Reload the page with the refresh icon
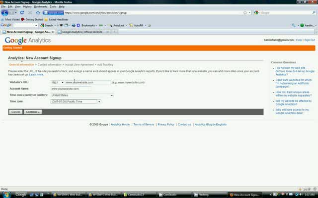 (x=22, y=12)
